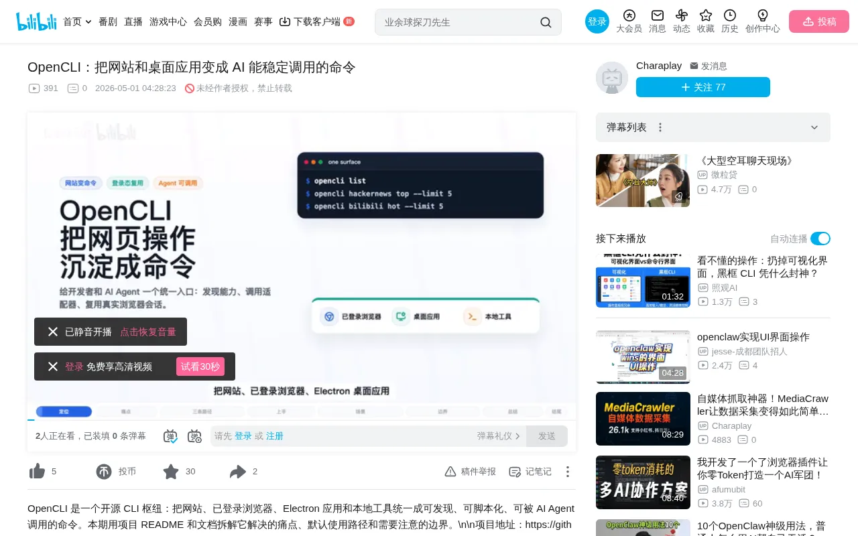Viewport: 858px width, 536px height.
Task: Open 动态 feed icon
Action: pos(682,15)
